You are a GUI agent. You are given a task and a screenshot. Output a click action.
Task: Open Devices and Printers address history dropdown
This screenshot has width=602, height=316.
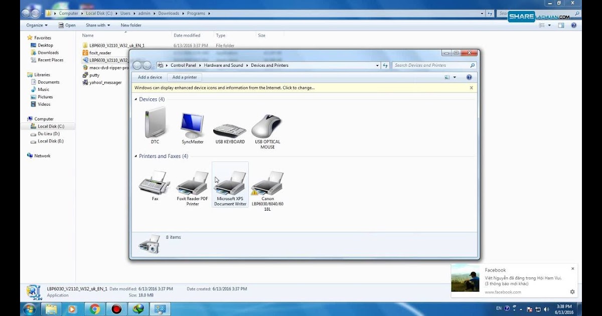pyautogui.click(x=378, y=65)
